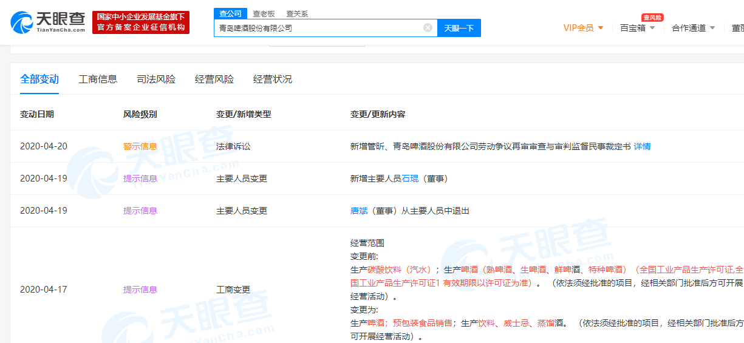Click the 天眼一下 search button
744x343 pixels.
point(459,28)
